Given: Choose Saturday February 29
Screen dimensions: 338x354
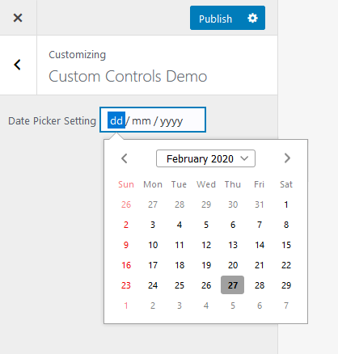Looking at the screenshot, I should pyautogui.click(x=286, y=285).
